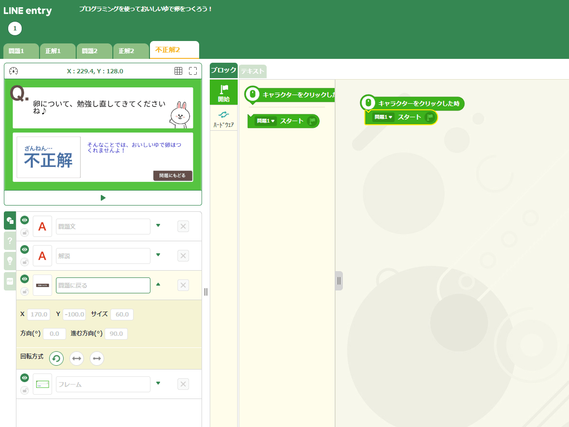Click the 解説 name field
Screen dimensions: 569x427
[103, 256]
